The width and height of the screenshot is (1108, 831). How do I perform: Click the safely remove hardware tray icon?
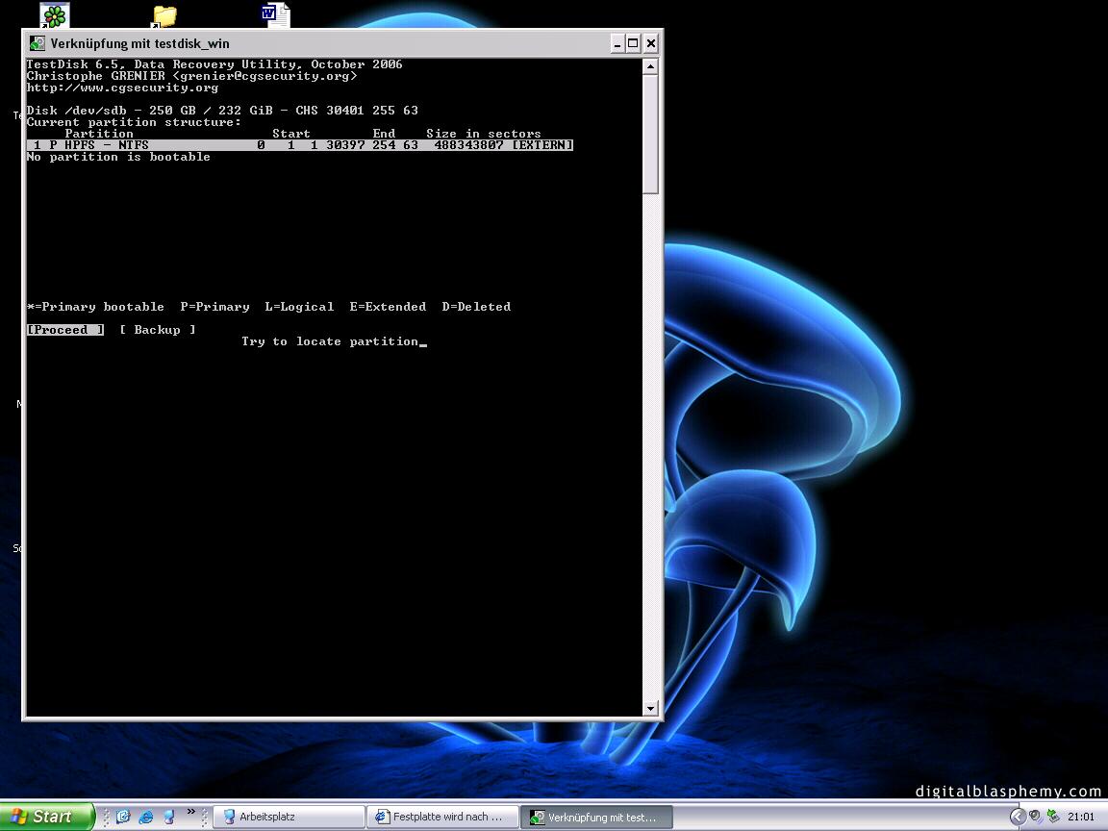1053,817
